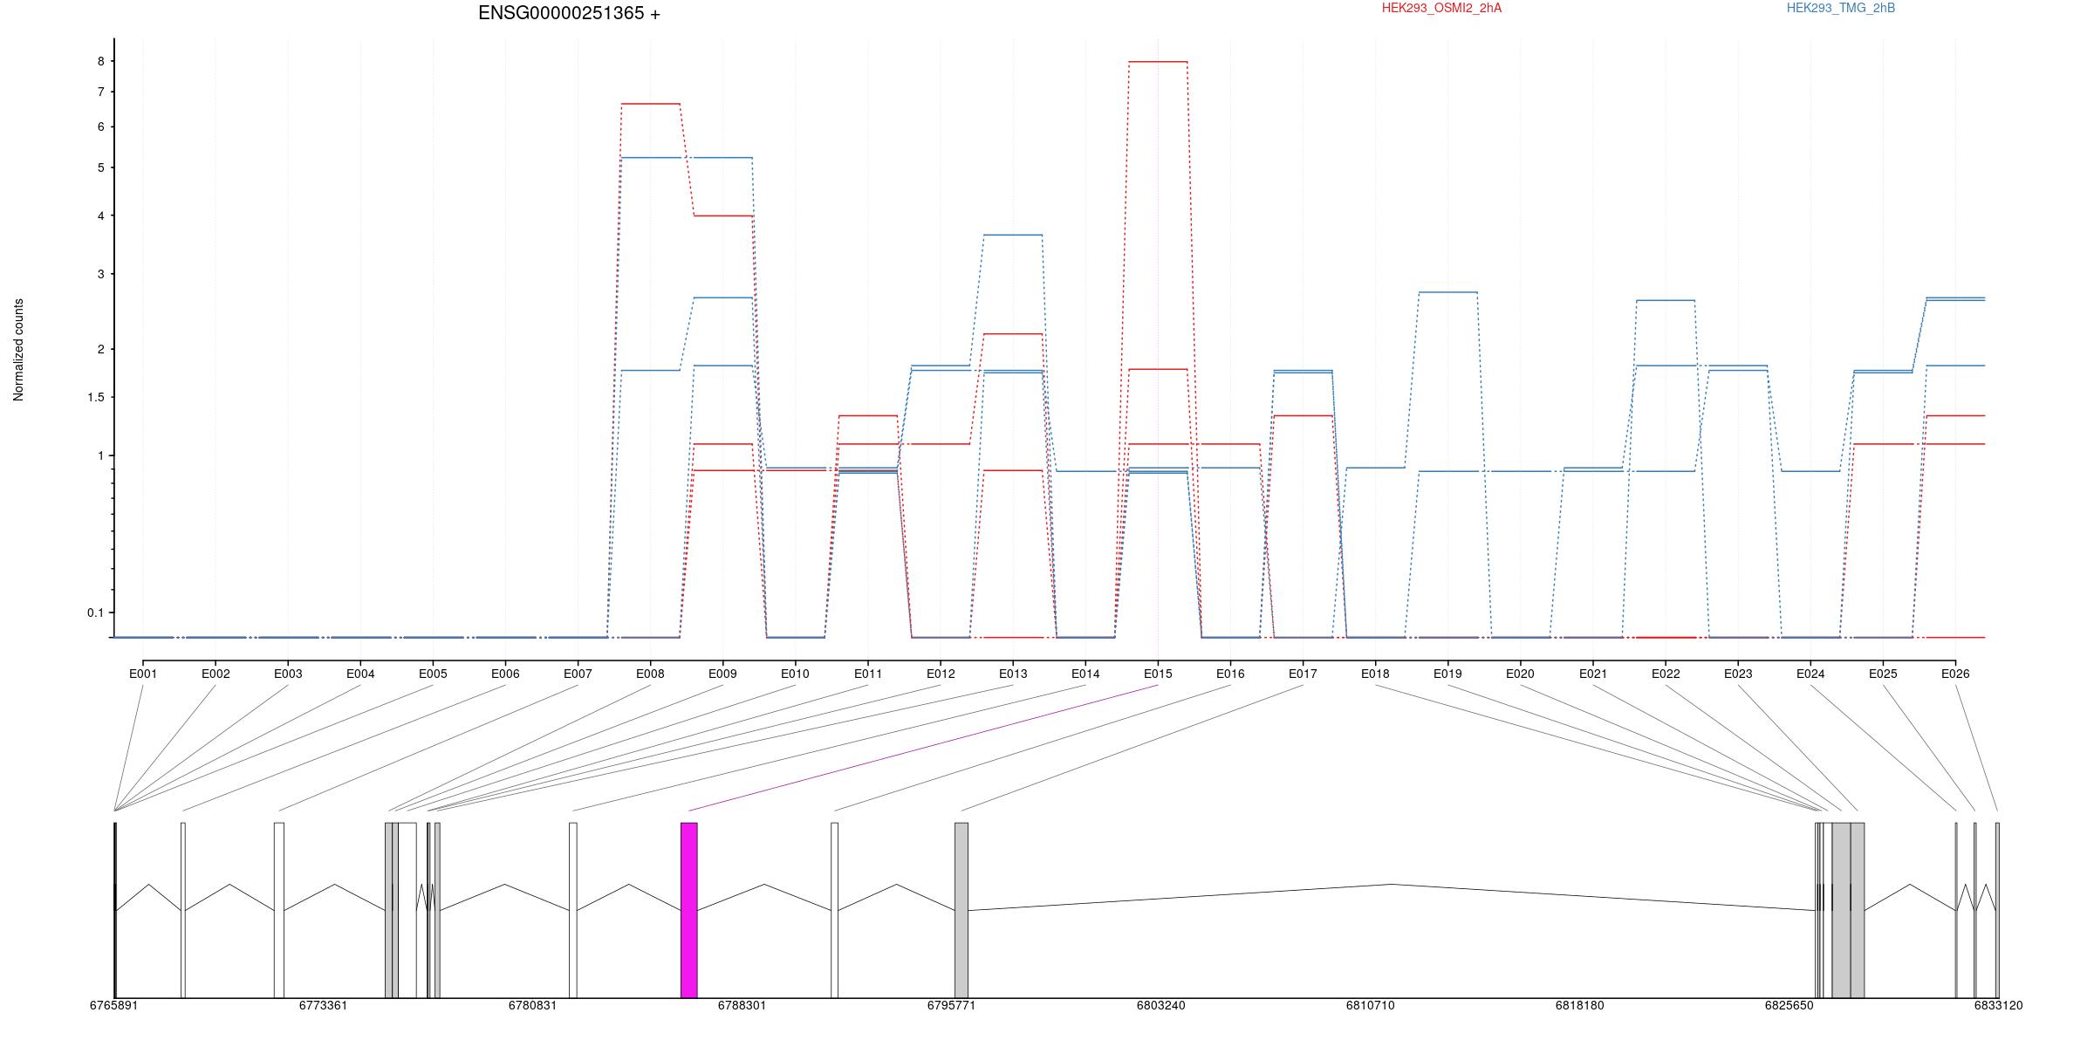Click exon label E018

pos(1375,674)
